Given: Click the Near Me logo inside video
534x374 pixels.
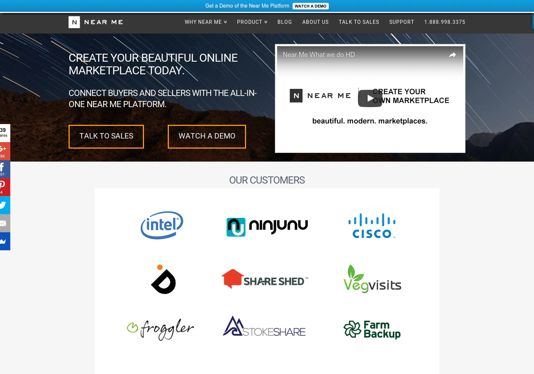Looking at the screenshot, I should (x=320, y=96).
